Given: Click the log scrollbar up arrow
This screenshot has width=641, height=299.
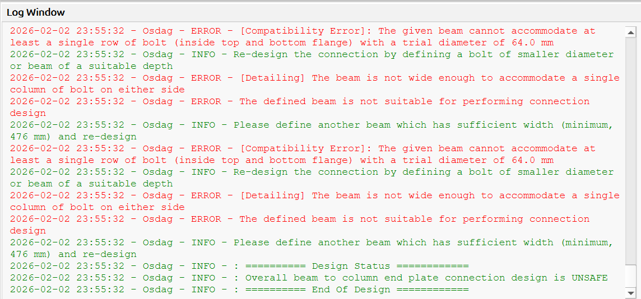Looking at the screenshot, I should click(630, 32).
